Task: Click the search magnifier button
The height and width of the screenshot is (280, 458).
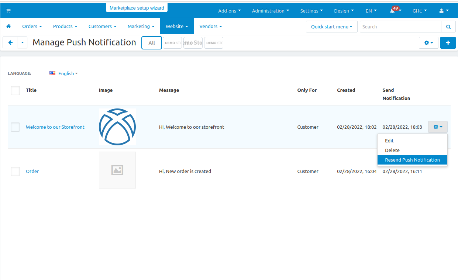Action: [x=448, y=27]
